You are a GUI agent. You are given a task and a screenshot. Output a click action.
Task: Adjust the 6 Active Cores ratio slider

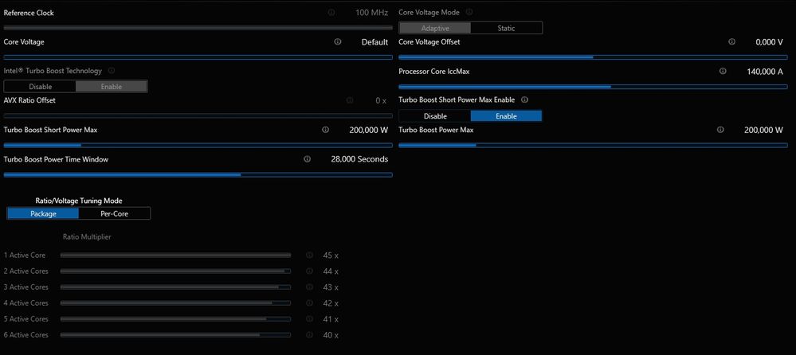[175, 335]
